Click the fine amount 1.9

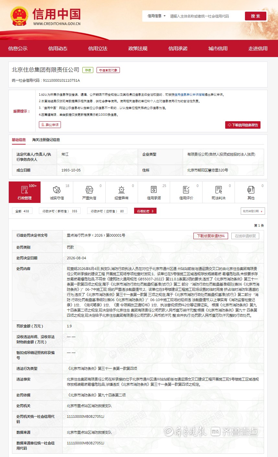(69, 326)
